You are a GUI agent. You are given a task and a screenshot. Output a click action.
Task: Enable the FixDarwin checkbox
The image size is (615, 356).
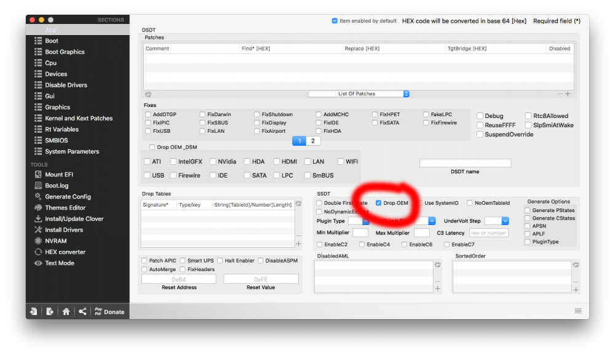202,114
